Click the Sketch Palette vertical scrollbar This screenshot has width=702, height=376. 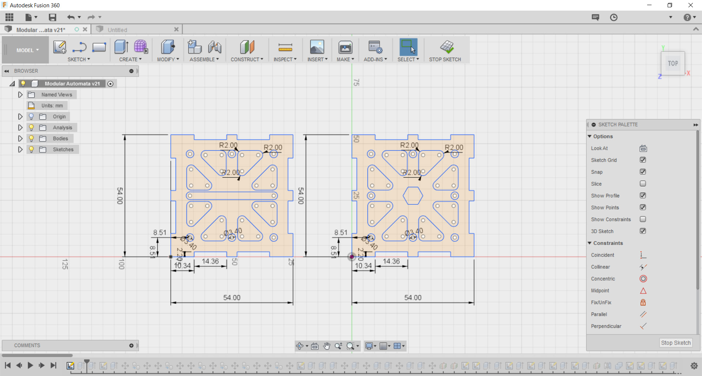click(x=698, y=210)
